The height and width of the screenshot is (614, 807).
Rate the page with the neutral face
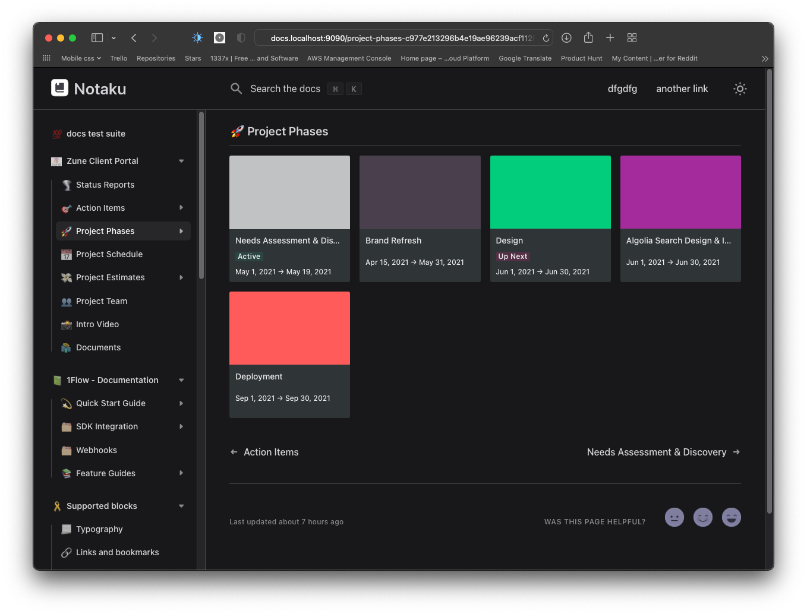point(674,517)
